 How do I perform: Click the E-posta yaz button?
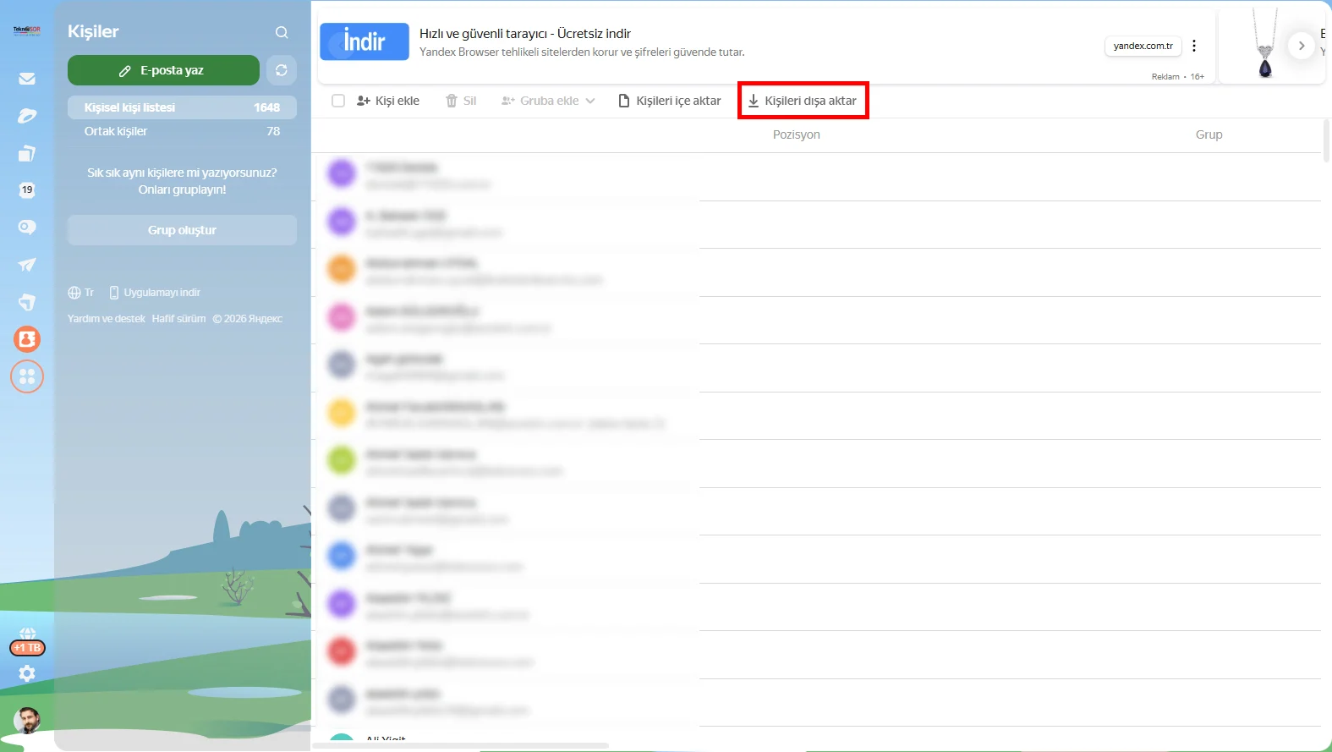(x=163, y=70)
